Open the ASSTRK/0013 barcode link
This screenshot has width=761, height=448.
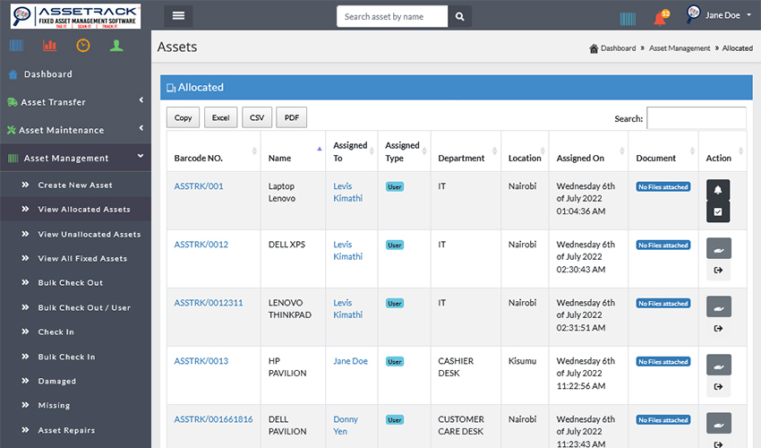click(x=201, y=361)
